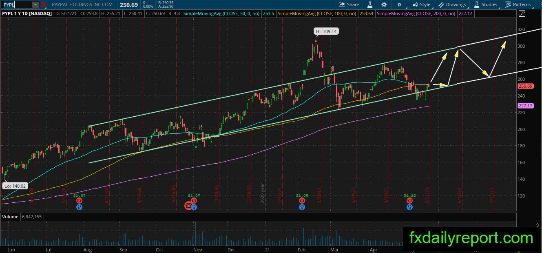Click the Feb label on time axis

tap(302, 250)
